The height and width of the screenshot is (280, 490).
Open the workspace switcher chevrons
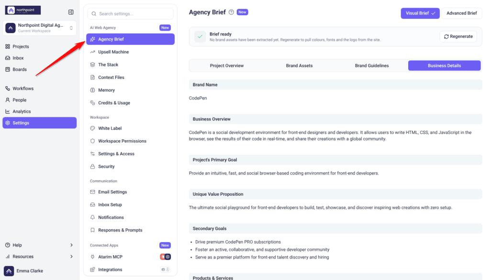(x=71, y=28)
